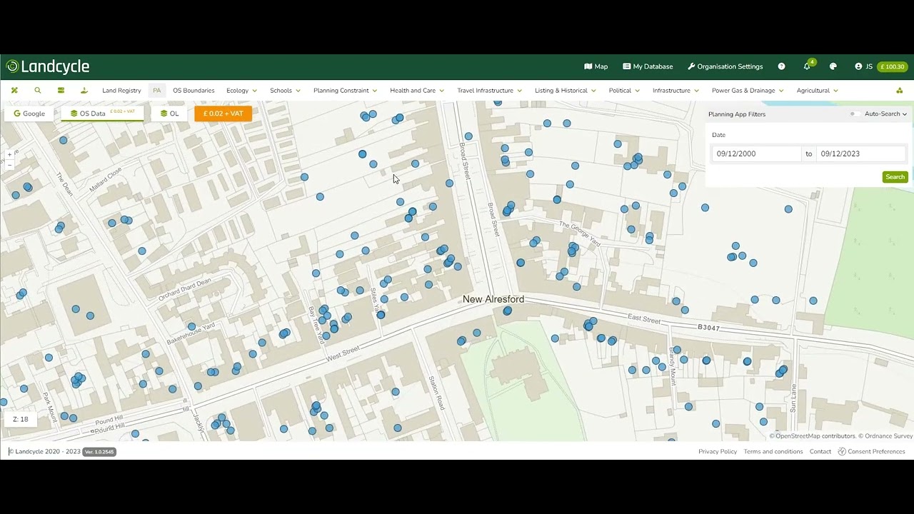Expand the Ecology dropdown
The width and height of the screenshot is (914, 514).
pyautogui.click(x=241, y=91)
